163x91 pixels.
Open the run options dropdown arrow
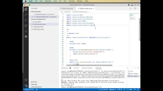tap(132, 9)
